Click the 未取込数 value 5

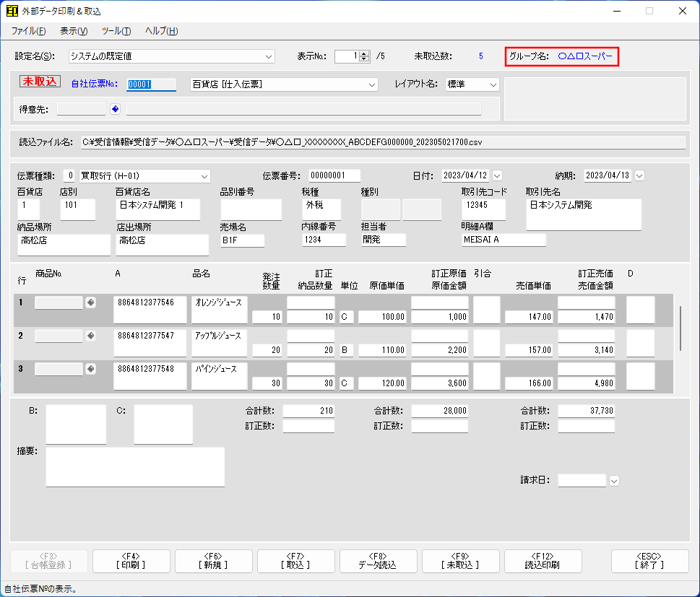[481, 56]
